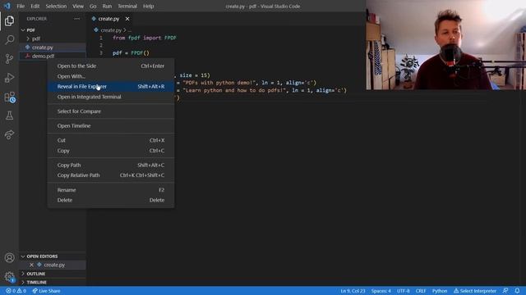526x295 pixels.
Task: Click create.py in the breadcrumb bar
Action: click(111, 29)
